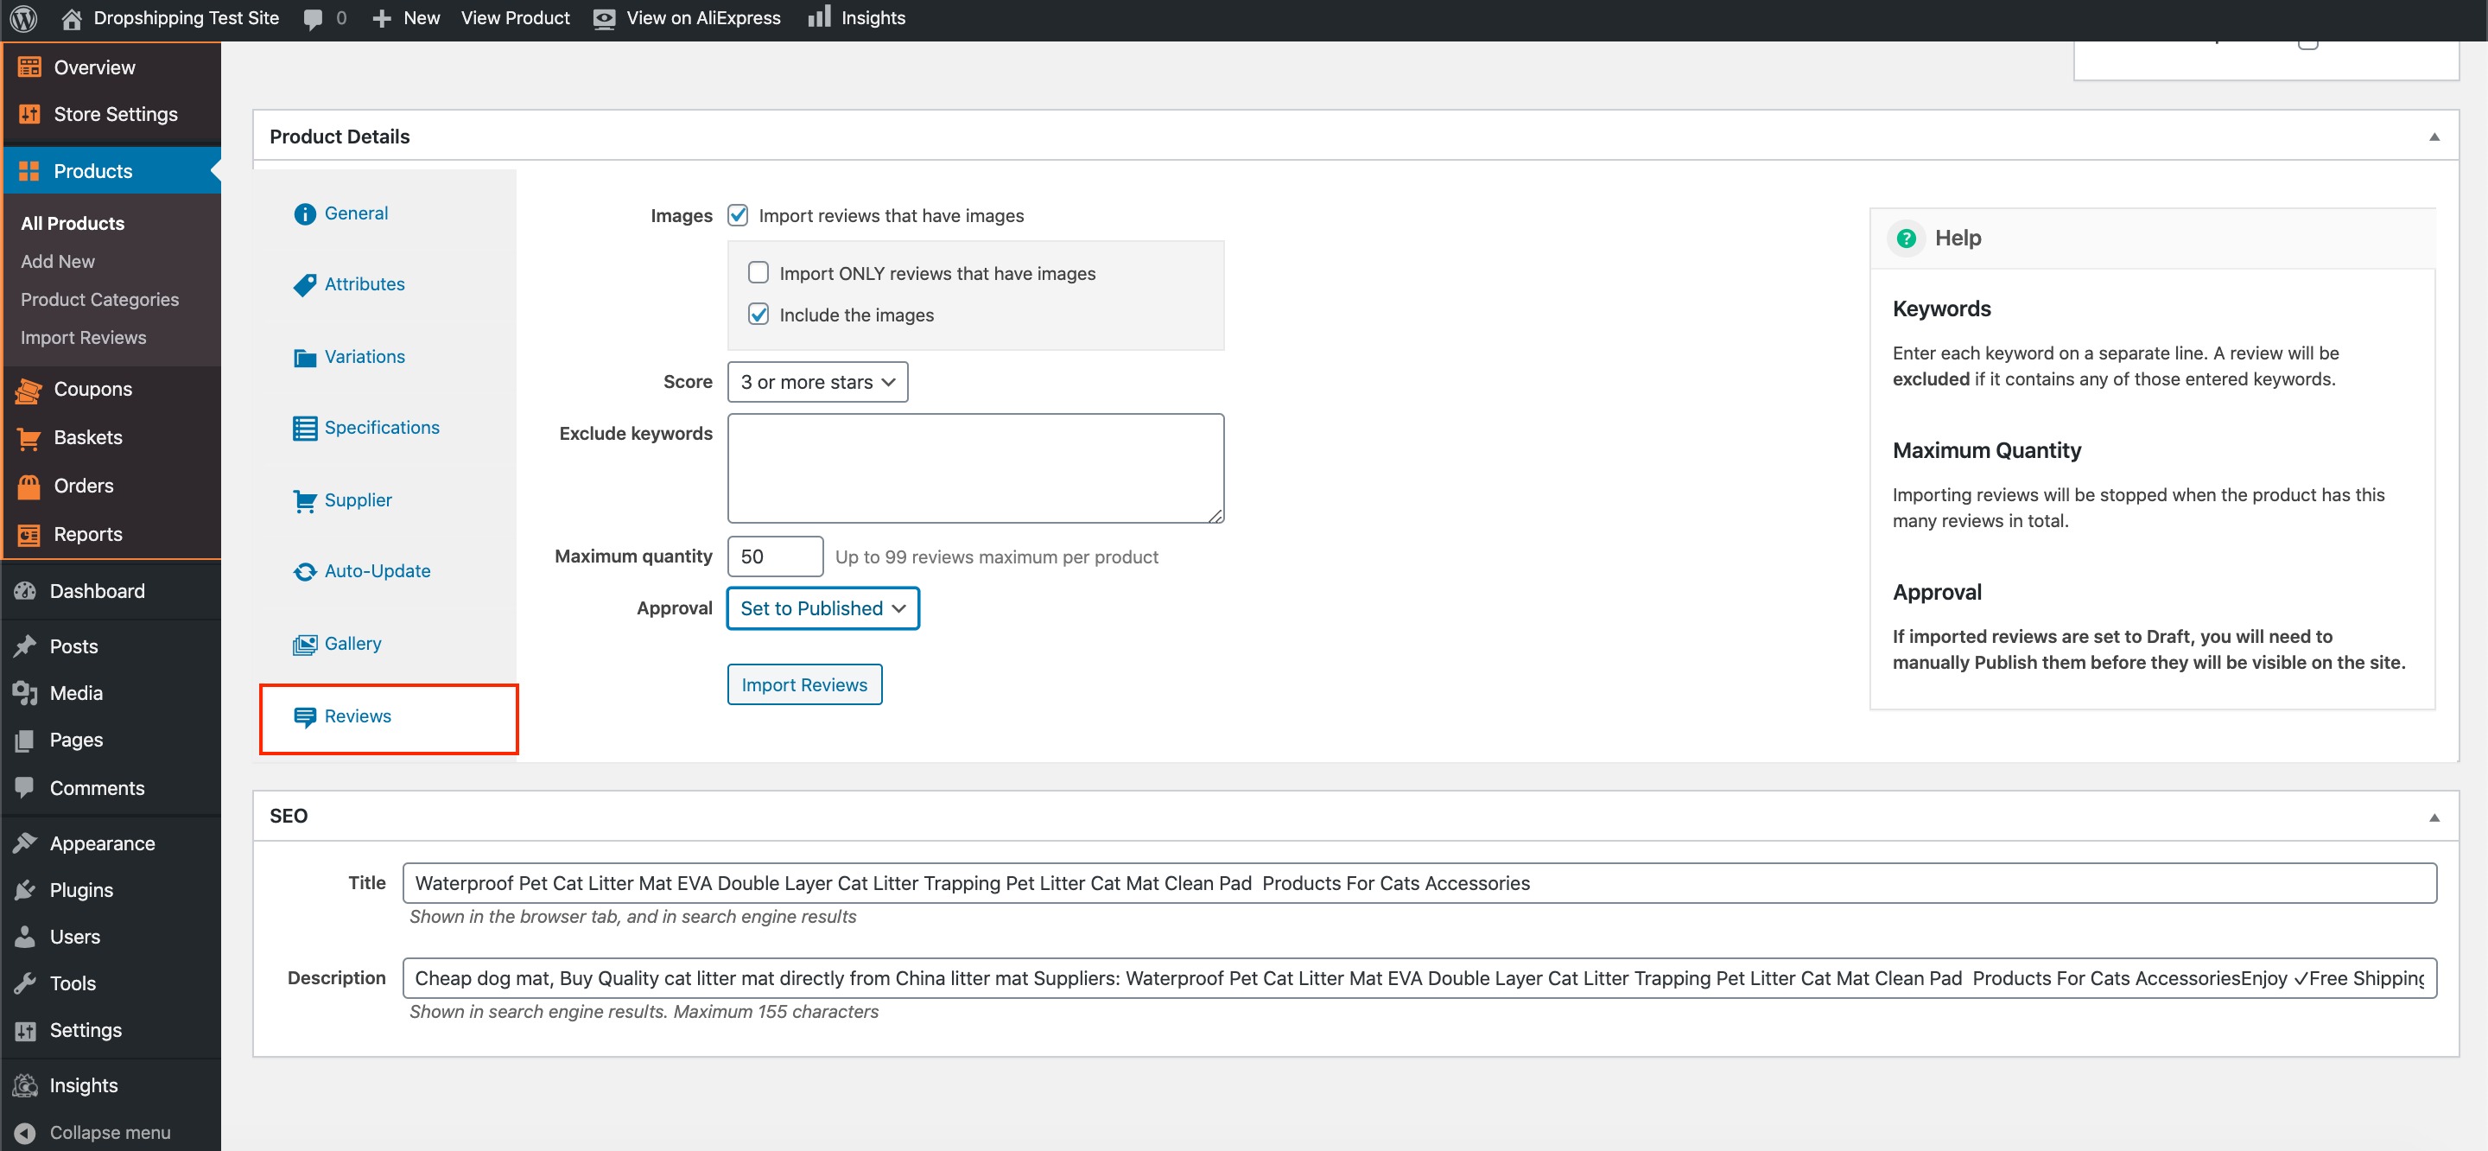This screenshot has height=1151, width=2488.
Task: Collapse the Product Details panel arrow
Action: coord(2434,137)
